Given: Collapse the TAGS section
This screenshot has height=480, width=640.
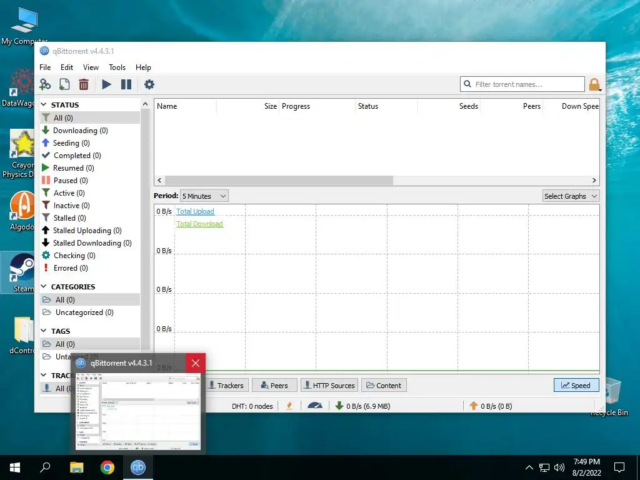Looking at the screenshot, I should 44,331.
